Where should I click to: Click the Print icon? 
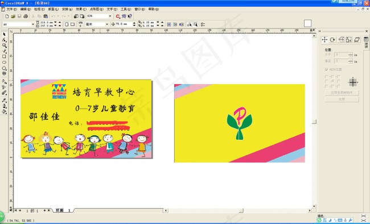click(x=26, y=16)
